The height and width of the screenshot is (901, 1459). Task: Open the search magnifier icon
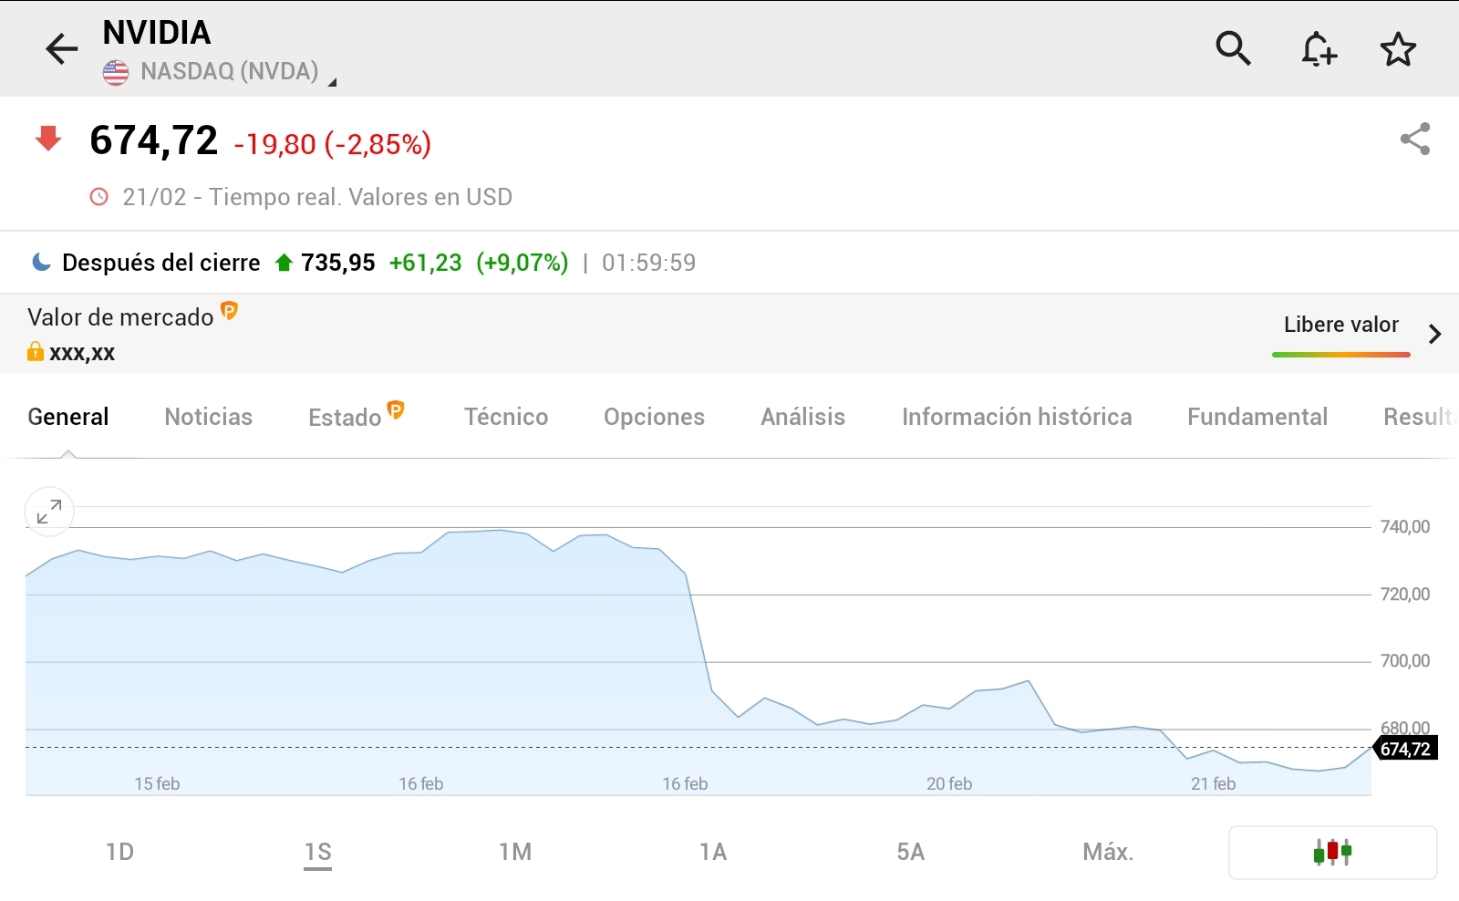pyautogui.click(x=1233, y=48)
